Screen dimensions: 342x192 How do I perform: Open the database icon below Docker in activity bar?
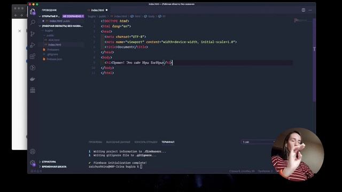(33, 90)
